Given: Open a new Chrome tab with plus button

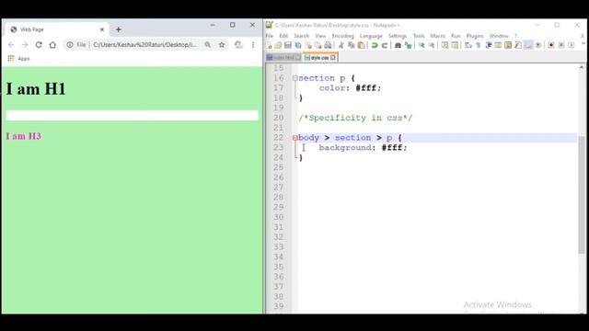Looking at the screenshot, I should click(119, 29).
